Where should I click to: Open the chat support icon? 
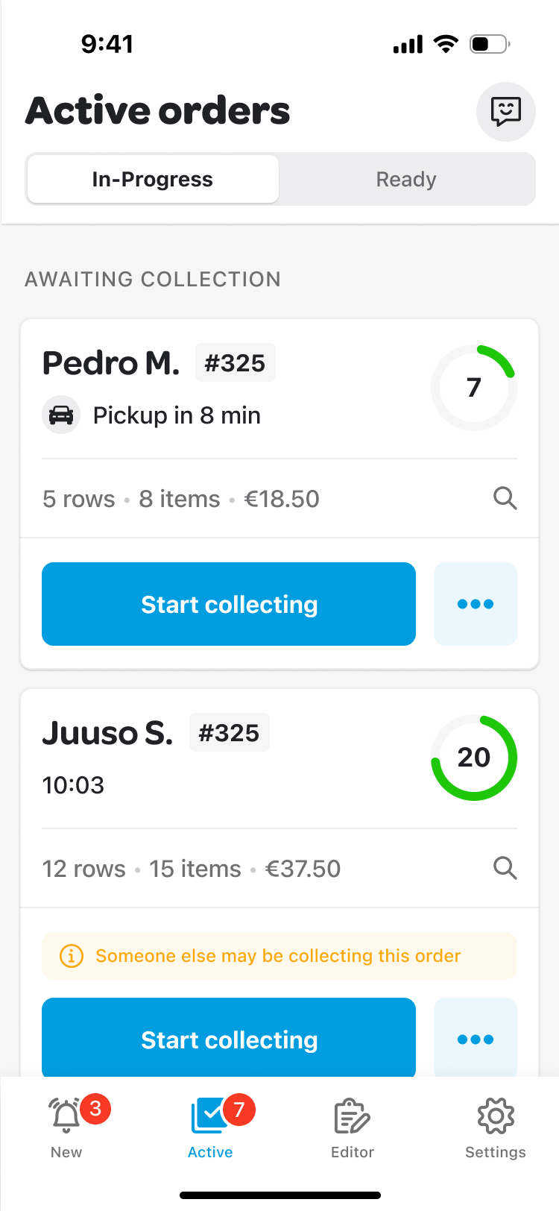click(x=505, y=112)
